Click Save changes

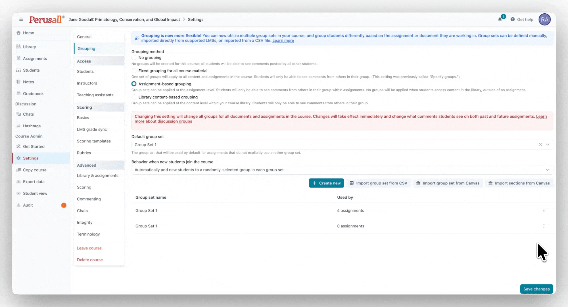[x=536, y=289]
